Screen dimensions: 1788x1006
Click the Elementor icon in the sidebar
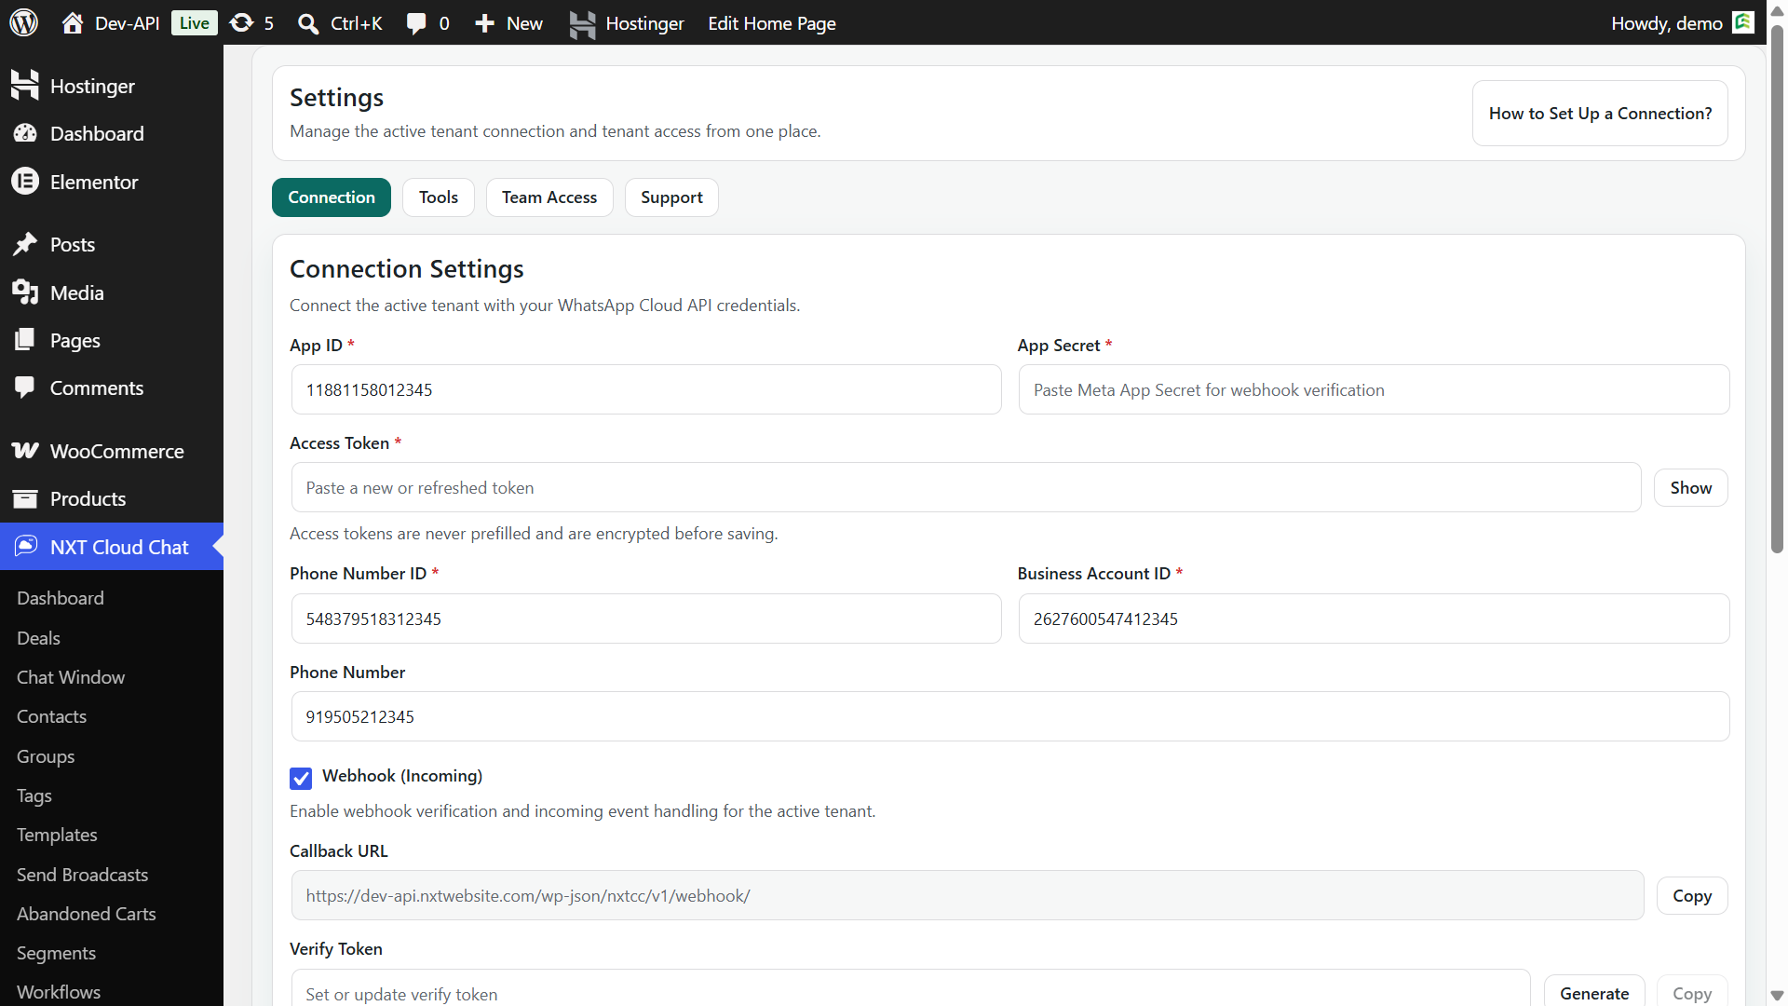click(25, 182)
